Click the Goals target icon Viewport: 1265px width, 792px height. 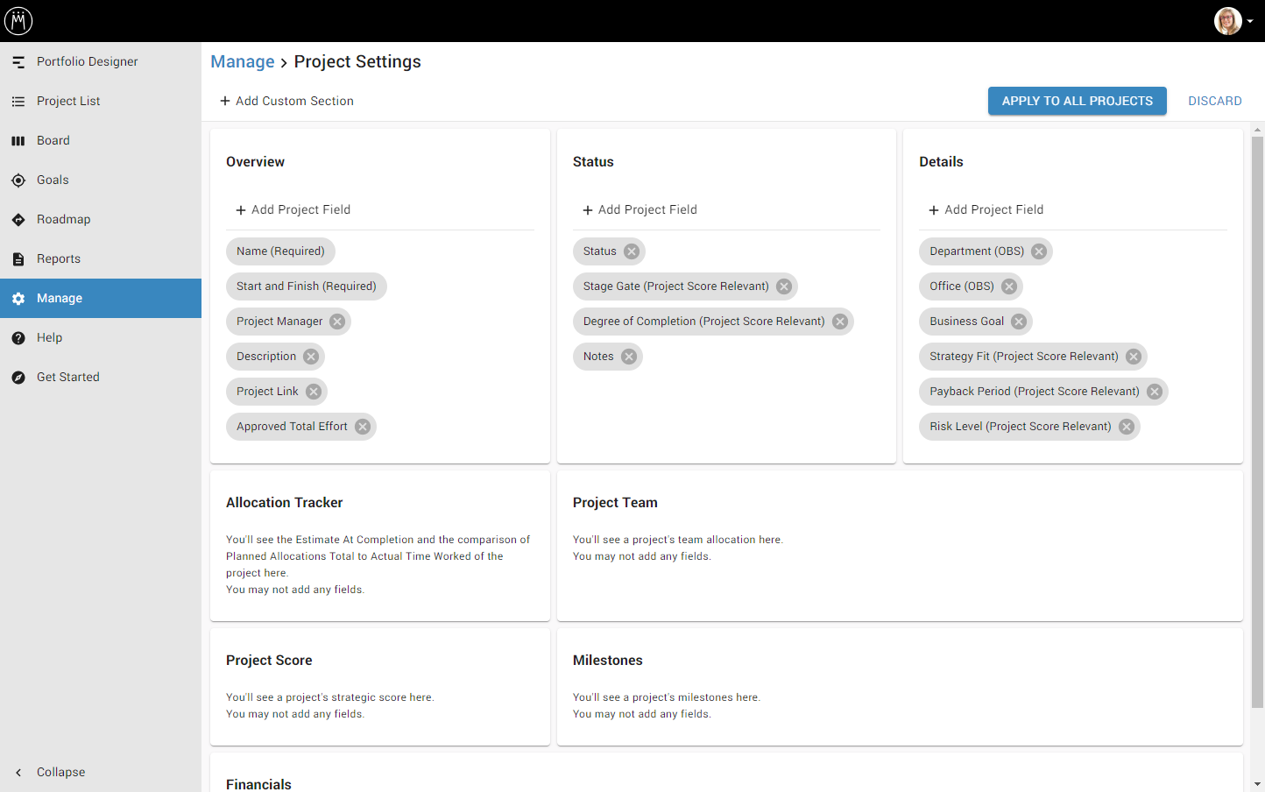pos(18,180)
